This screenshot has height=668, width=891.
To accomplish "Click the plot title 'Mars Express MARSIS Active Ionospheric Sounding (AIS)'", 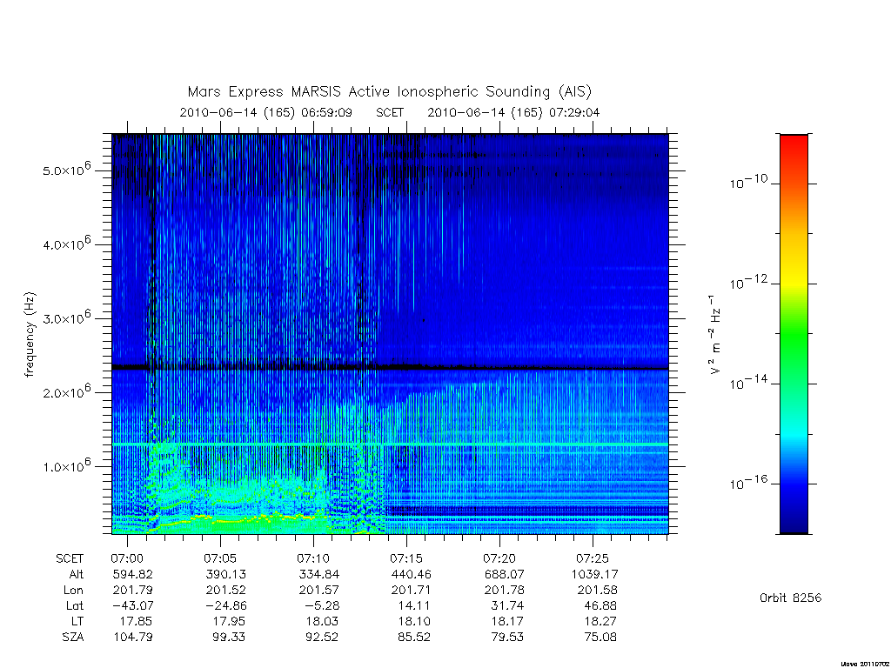I will [x=389, y=91].
